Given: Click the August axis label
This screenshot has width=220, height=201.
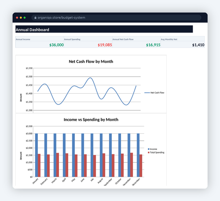Looking at the screenshot, I should pyautogui.click(x=100, y=181).
